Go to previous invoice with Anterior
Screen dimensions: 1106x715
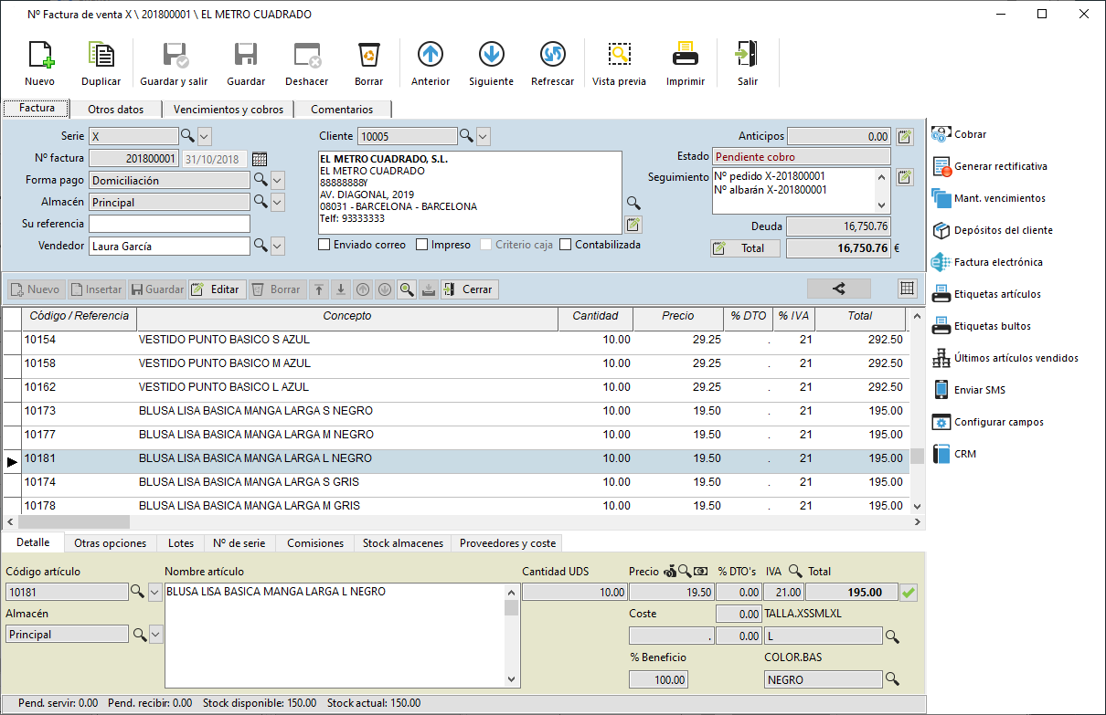pos(431,63)
